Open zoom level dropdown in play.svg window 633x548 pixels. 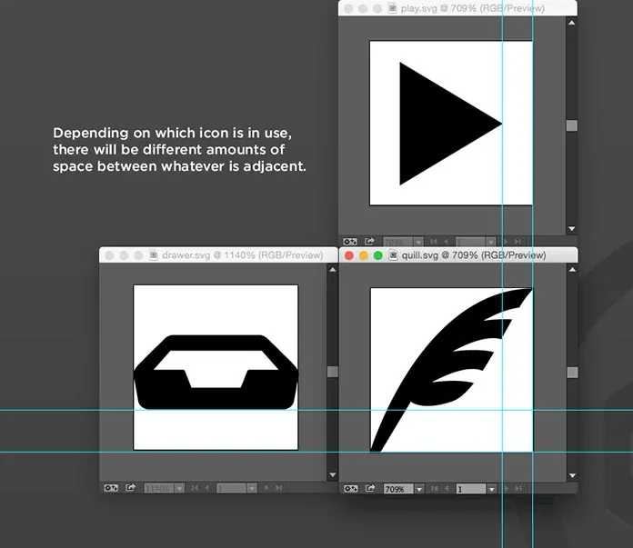coord(418,242)
